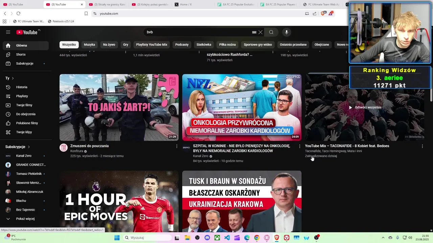The image size is (433, 243).
Task: Open options for Szpital w Koninie video
Action: point(299,146)
